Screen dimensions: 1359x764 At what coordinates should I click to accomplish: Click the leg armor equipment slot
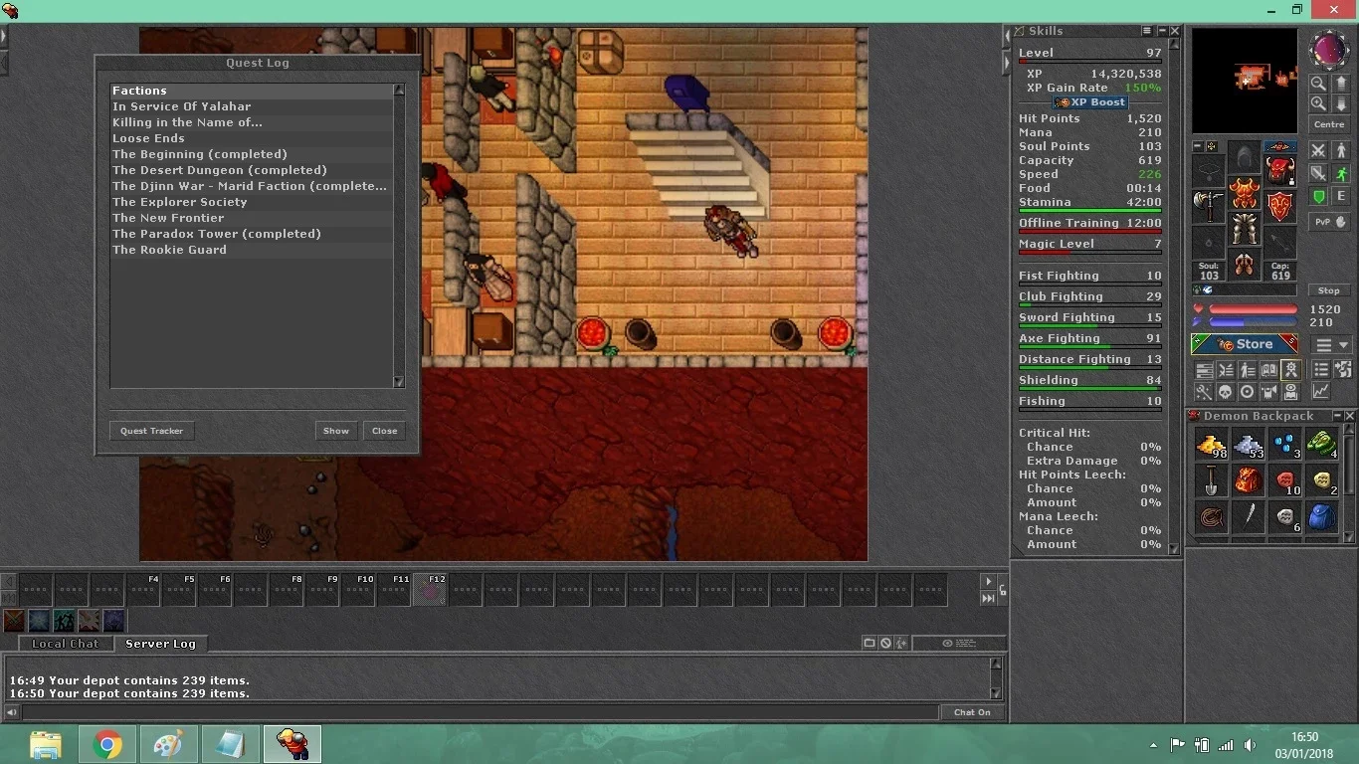point(1245,229)
